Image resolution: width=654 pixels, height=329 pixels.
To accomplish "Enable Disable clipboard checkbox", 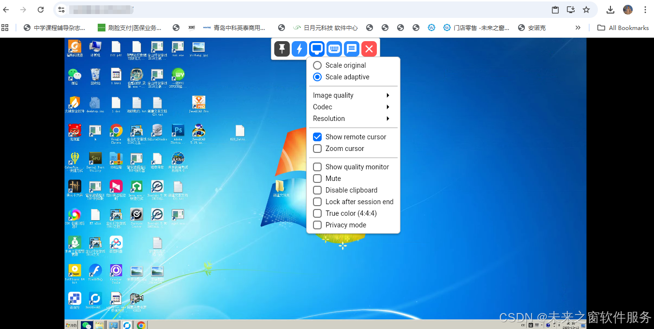I will pyautogui.click(x=317, y=190).
